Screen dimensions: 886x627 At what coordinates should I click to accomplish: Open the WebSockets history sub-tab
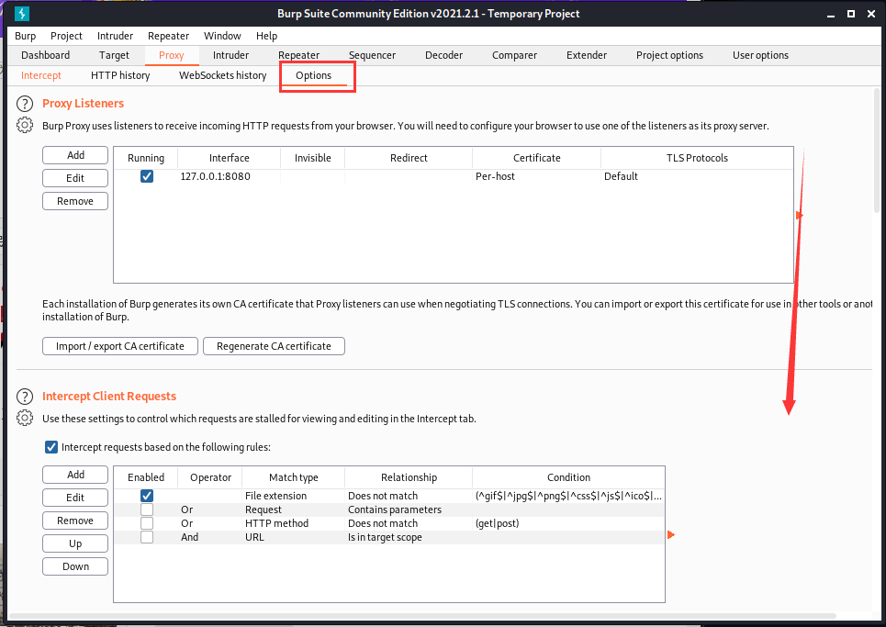[222, 75]
